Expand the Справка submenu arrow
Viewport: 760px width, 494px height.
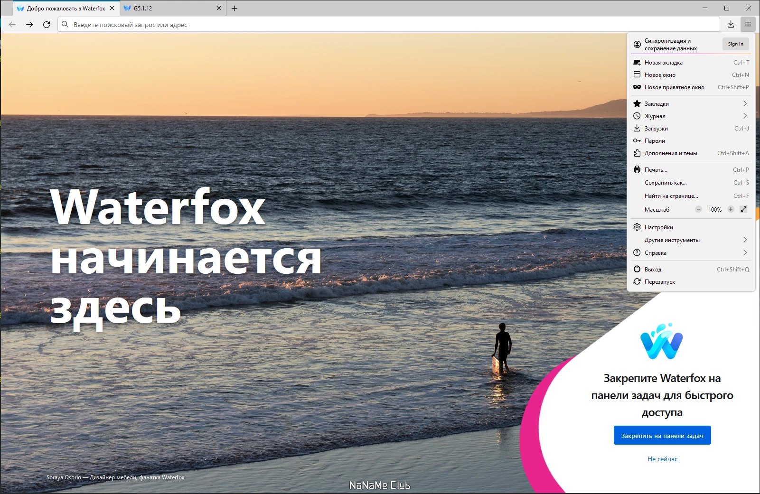[745, 252]
